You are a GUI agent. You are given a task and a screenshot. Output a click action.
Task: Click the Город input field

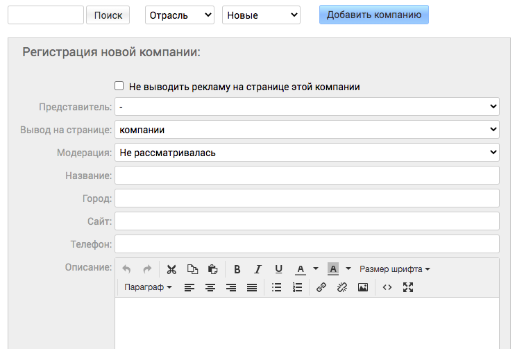(307, 198)
